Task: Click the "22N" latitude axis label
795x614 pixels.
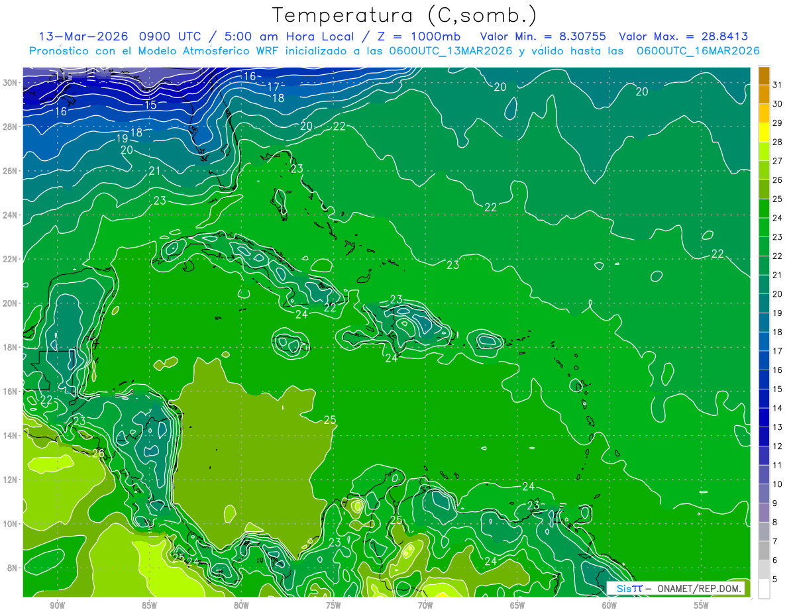Action: [10, 259]
